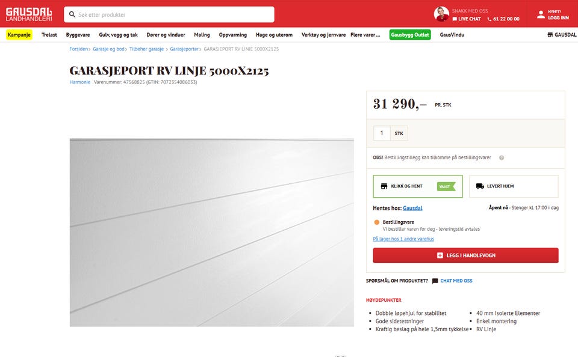Click Enkel montering bullet

[x=496, y=322]
